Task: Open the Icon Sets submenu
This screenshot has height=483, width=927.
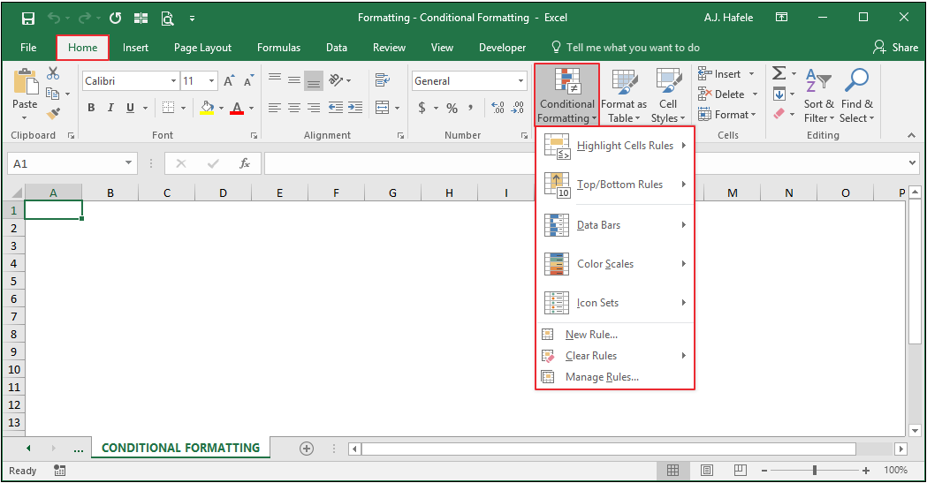Action: (x=615, y=303)
